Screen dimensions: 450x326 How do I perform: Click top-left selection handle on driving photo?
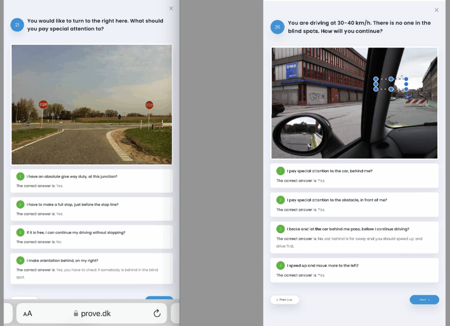(376, 79)
